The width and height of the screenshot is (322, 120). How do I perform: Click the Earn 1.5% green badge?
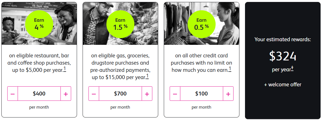[120, 24]
